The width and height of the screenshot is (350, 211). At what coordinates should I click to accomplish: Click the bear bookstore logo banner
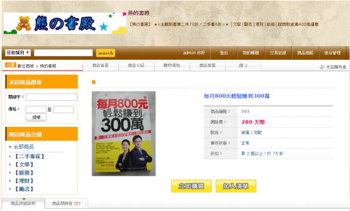(x=65, y=23)
